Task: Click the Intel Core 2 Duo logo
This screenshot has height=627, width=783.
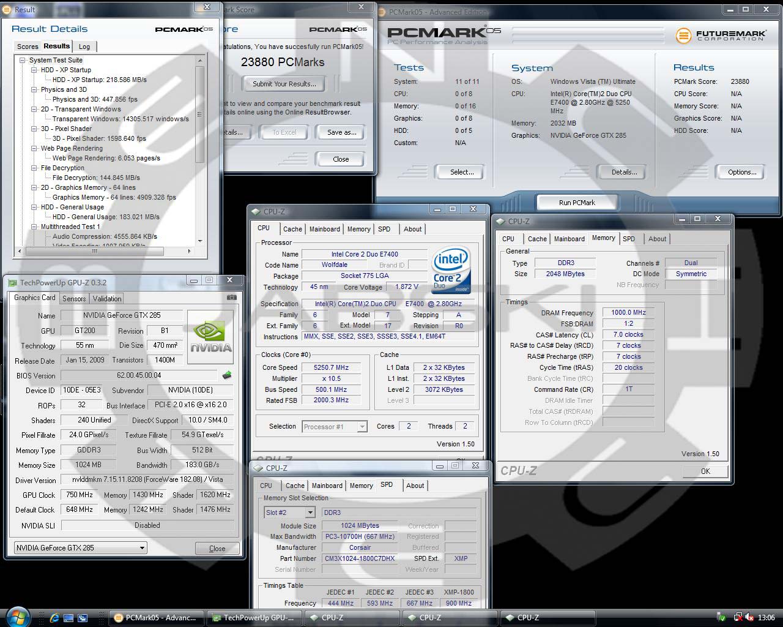Action: 451,269
